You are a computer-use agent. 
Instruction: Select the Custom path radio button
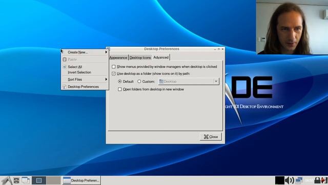(x=139, y=81)
